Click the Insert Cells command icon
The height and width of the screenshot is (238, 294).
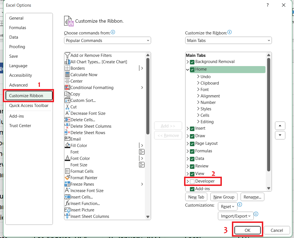67,197
